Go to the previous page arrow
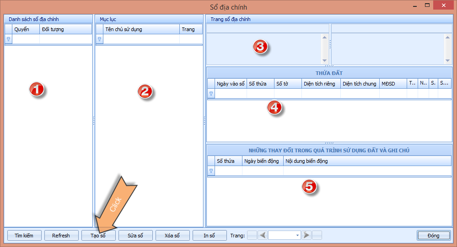The height and width of the screenshot is (247, 457). (x=263, y=236)
